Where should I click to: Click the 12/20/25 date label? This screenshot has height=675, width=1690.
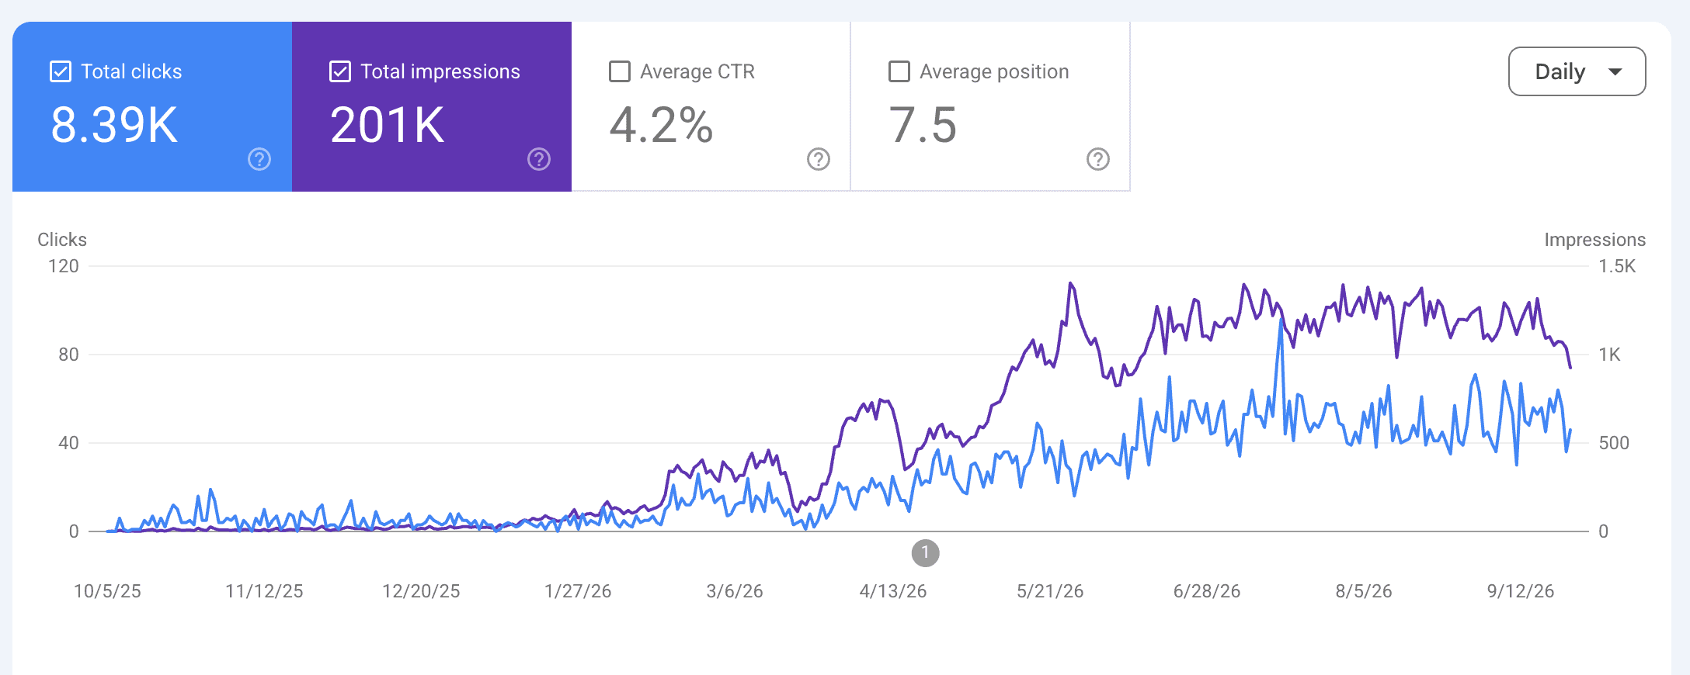point(421,591)
